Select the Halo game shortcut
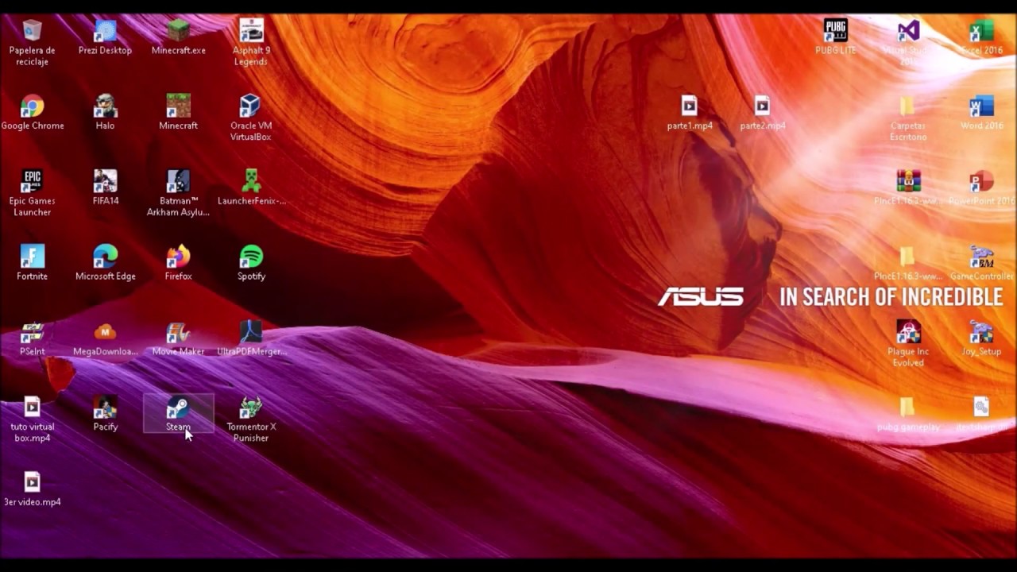This screenshot has height=572, width=1017. click(105, 112)
